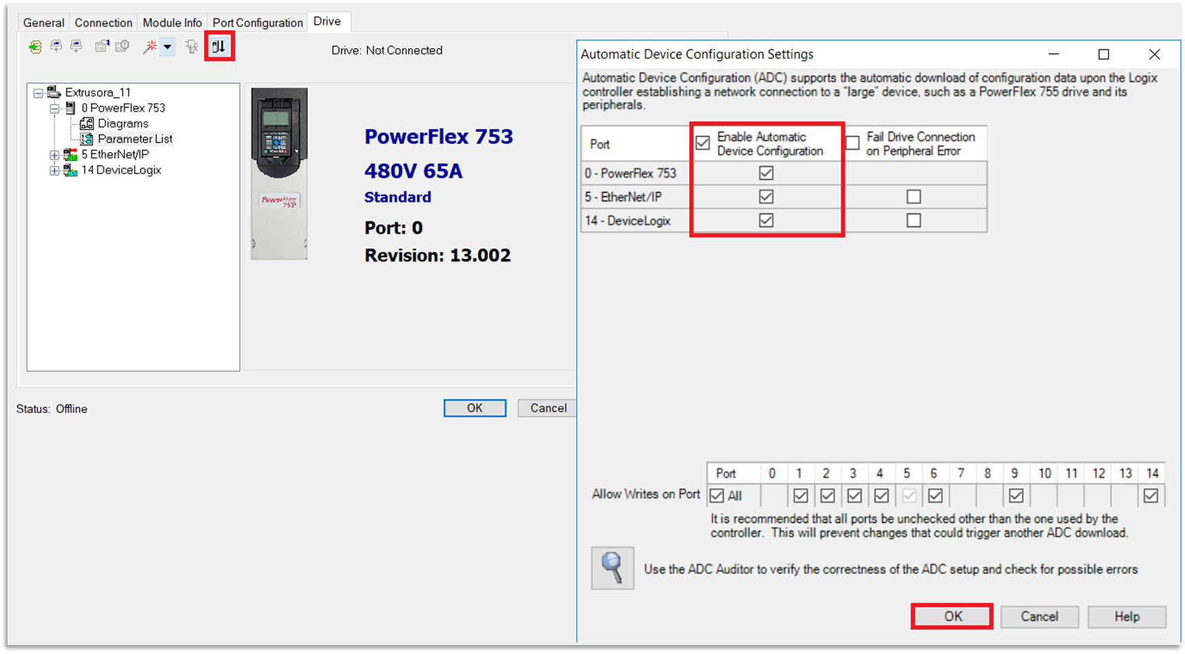Click the Connect to Drive toolbar icon
Screen dimensions: 1185x654
(34, 47)
